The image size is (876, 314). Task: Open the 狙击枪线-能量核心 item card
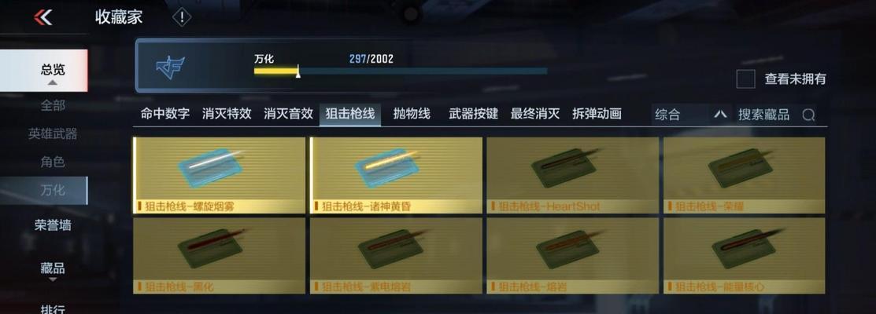click(x=744, y=256)
